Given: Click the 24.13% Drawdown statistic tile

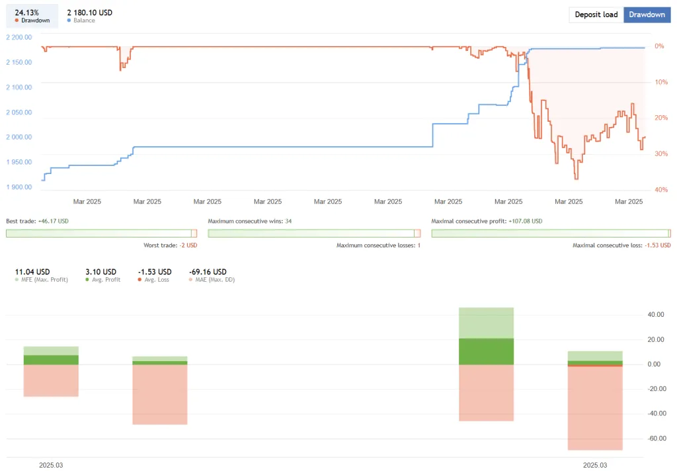Looking at the screenshot, I should (x=31, y=15).
